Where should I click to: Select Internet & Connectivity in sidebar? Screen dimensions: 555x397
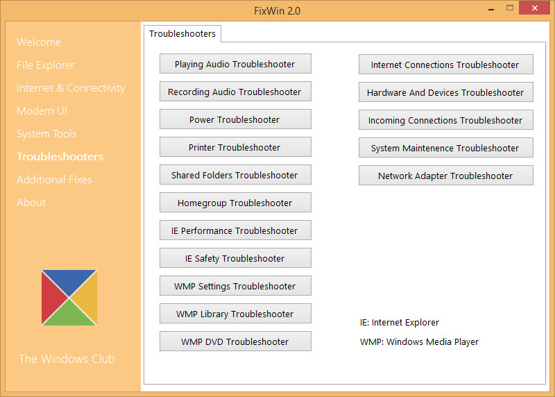[x=71, y=88]
